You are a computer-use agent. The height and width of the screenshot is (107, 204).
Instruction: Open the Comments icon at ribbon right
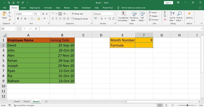coord(200,8)
